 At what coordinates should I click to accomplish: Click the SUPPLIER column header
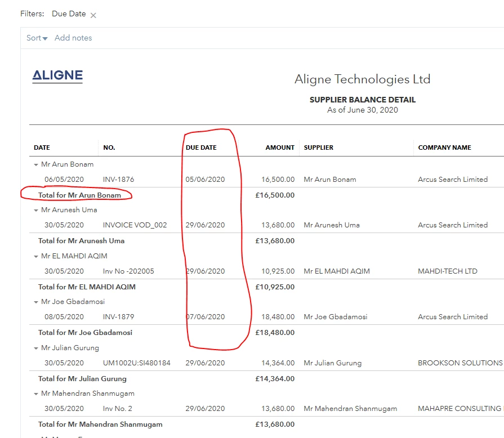319,148
